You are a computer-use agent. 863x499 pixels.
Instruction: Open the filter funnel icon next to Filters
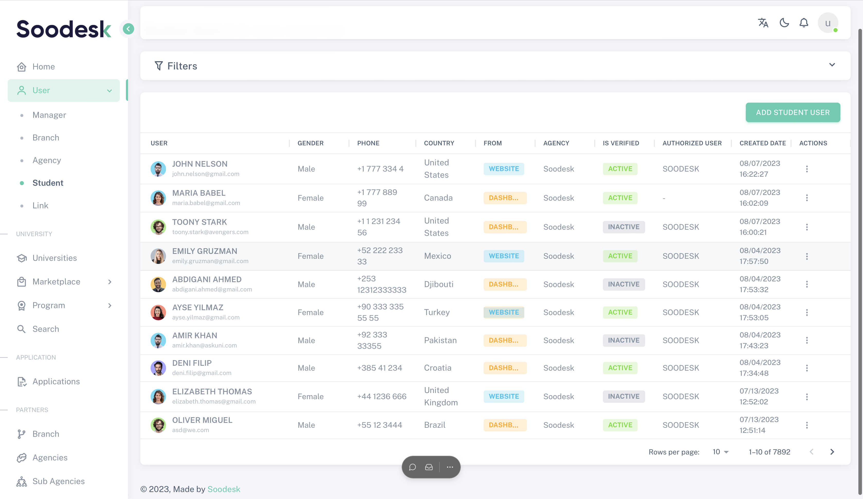(x=159, y=66)
